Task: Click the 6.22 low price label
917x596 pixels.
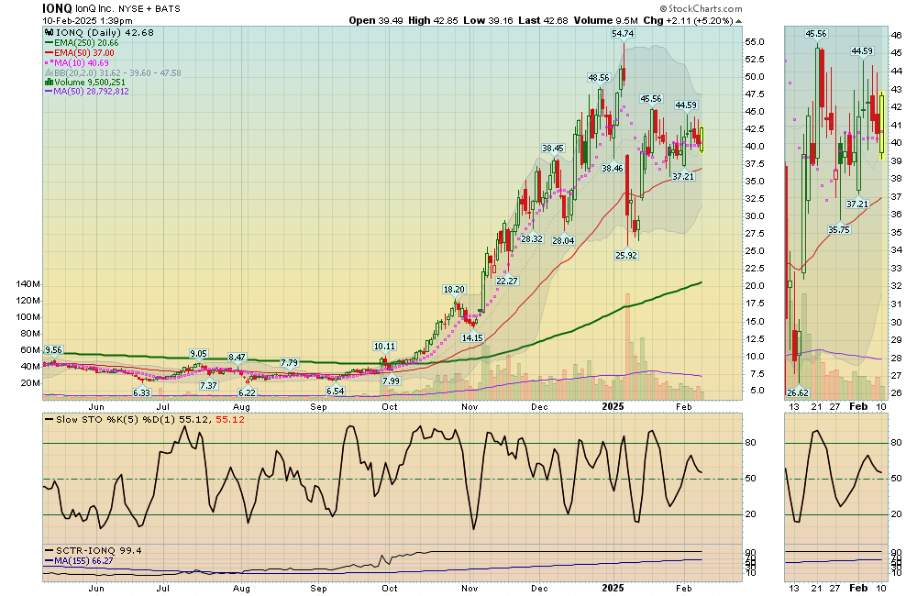Action: [247, 393]
